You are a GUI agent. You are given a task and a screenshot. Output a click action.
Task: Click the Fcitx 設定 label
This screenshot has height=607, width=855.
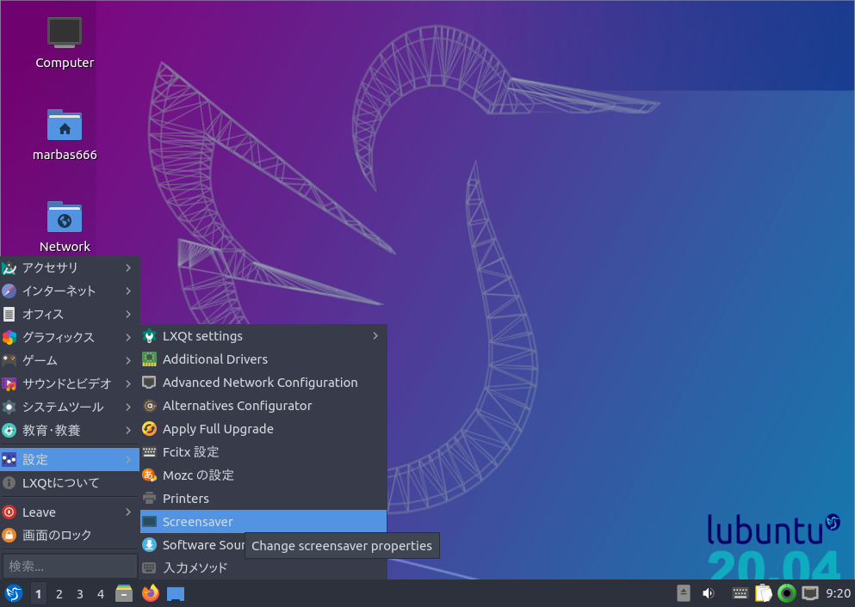(191, 452)
